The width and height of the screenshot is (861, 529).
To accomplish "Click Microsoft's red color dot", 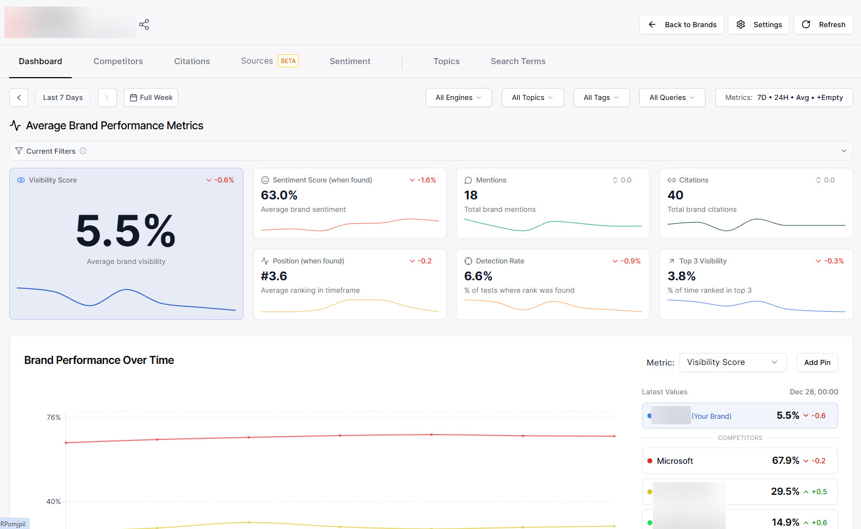I will tap(650, 461).
